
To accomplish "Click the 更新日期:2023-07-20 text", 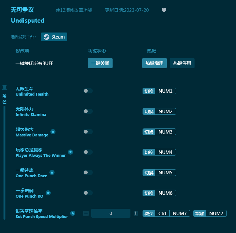I will click(x=127, y=10).
